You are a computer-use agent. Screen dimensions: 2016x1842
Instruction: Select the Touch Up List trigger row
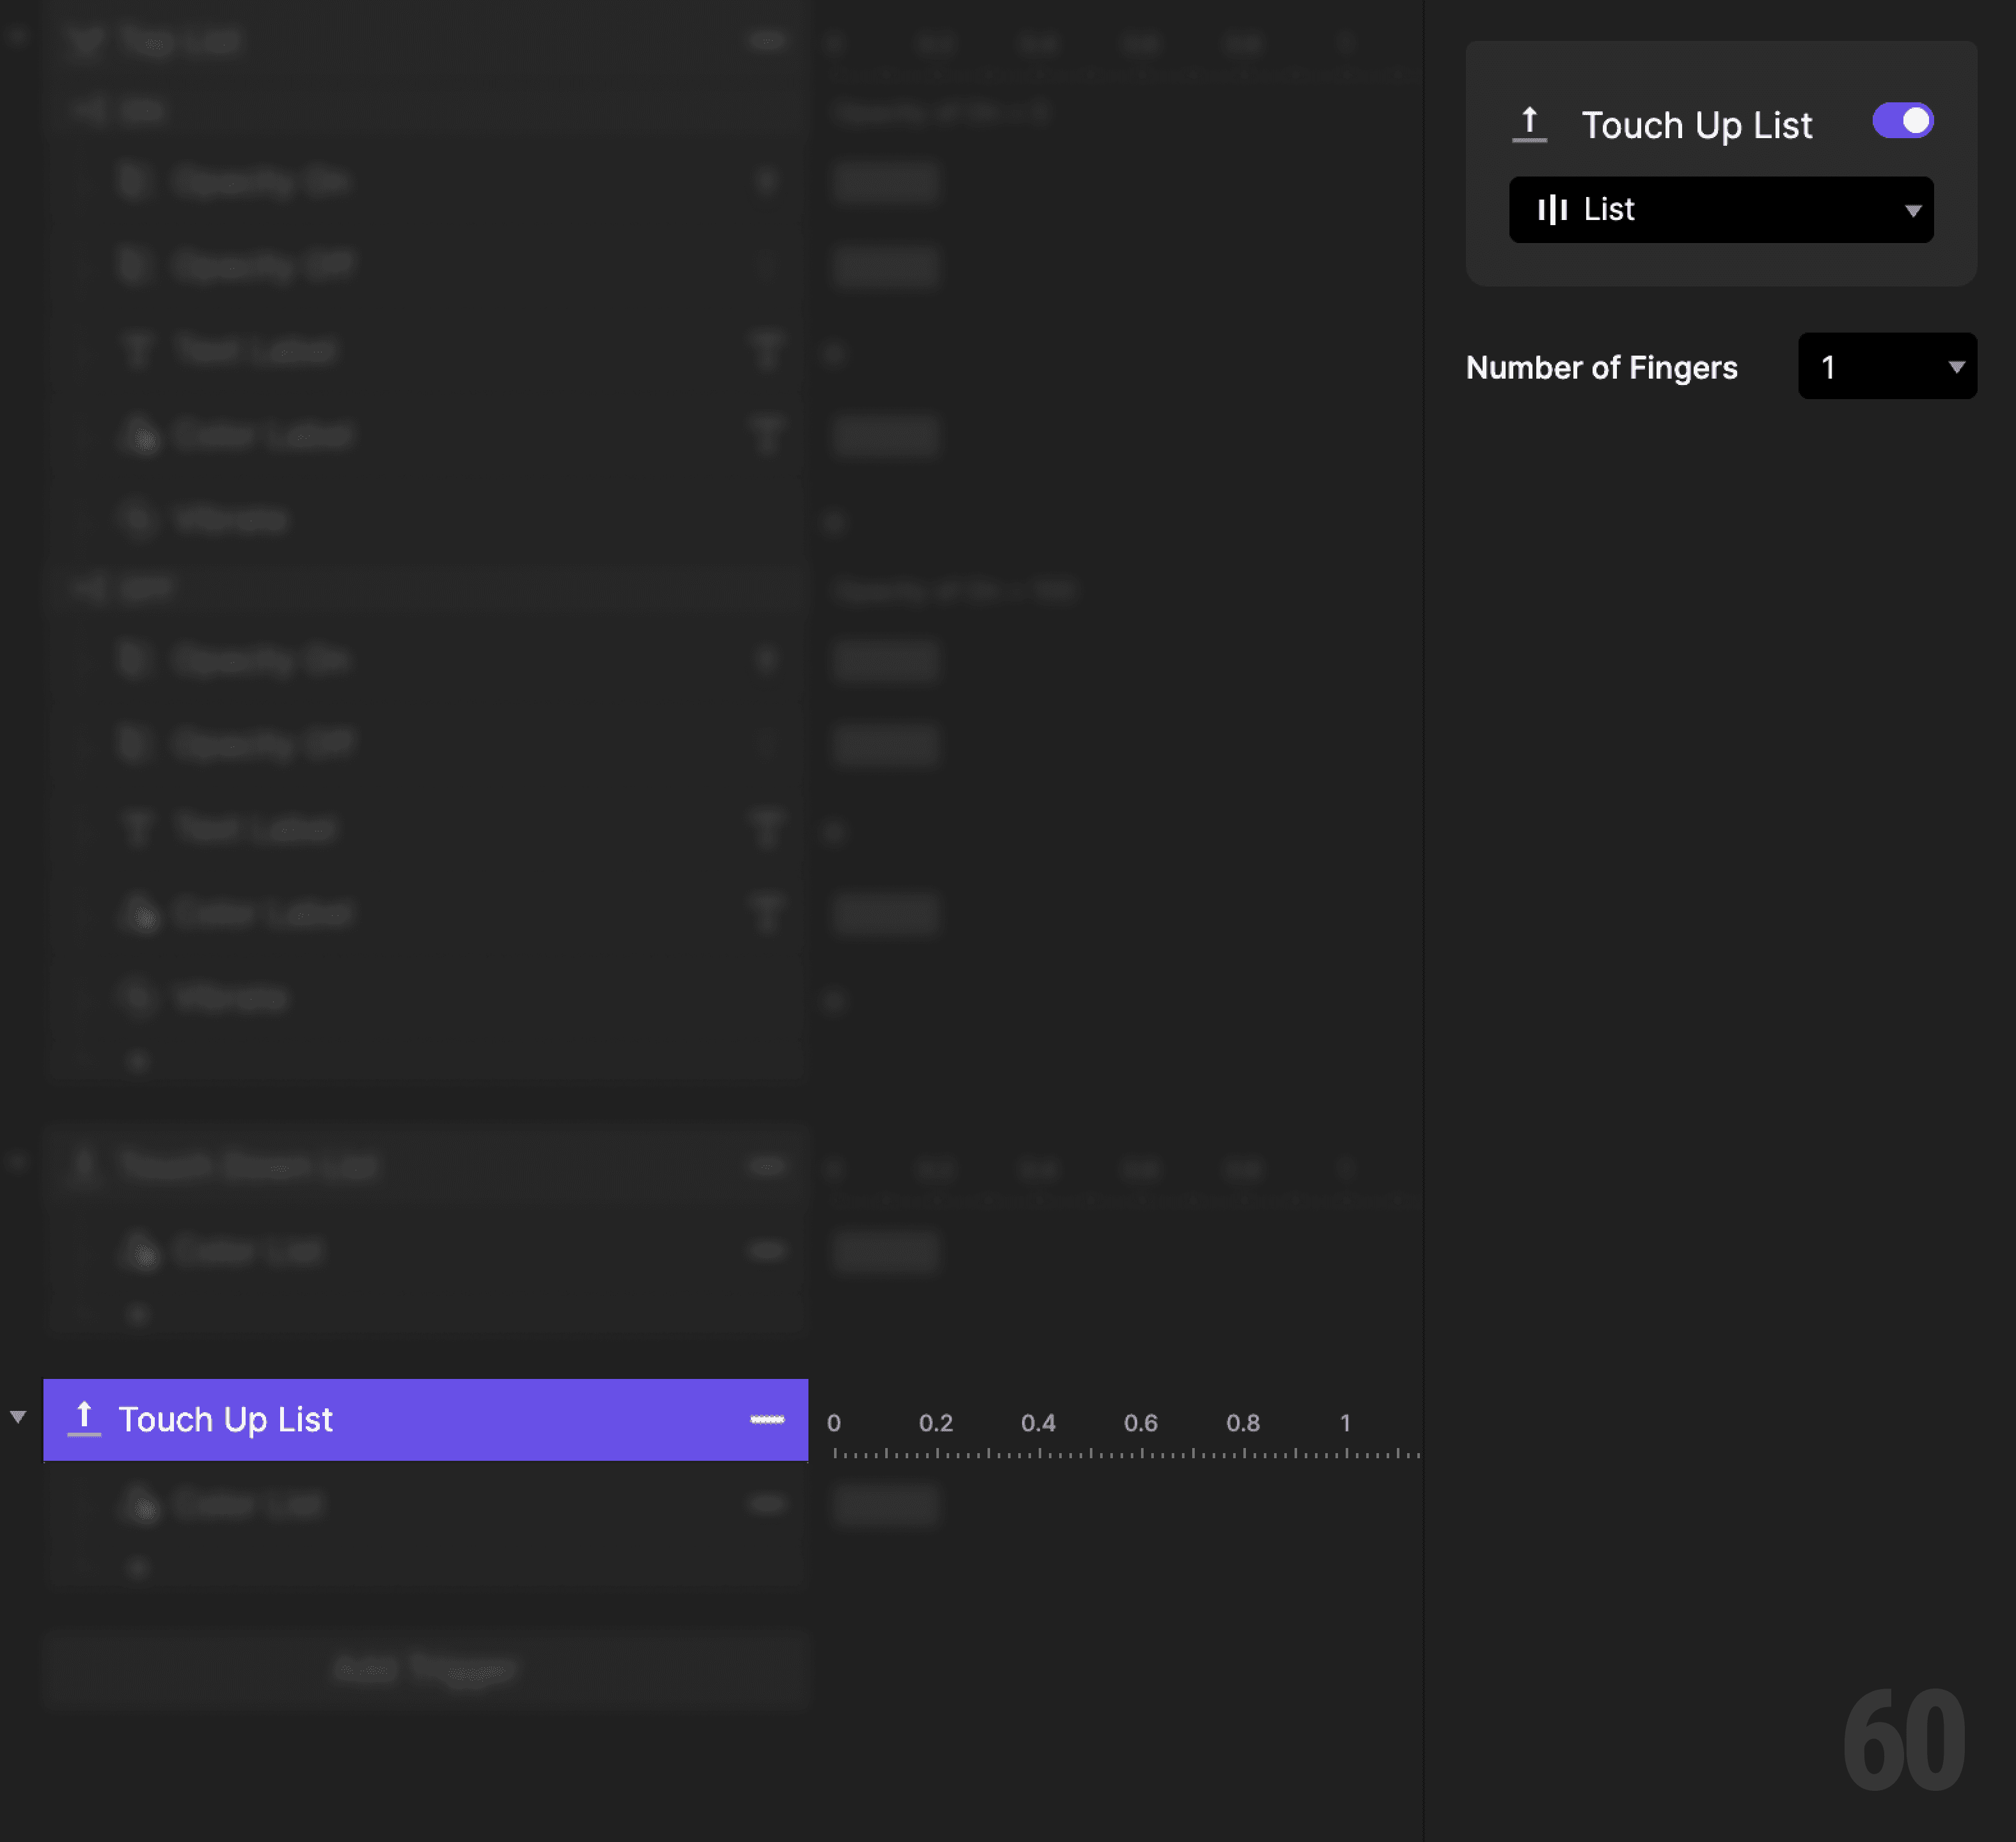click(x=300, y=1419)
